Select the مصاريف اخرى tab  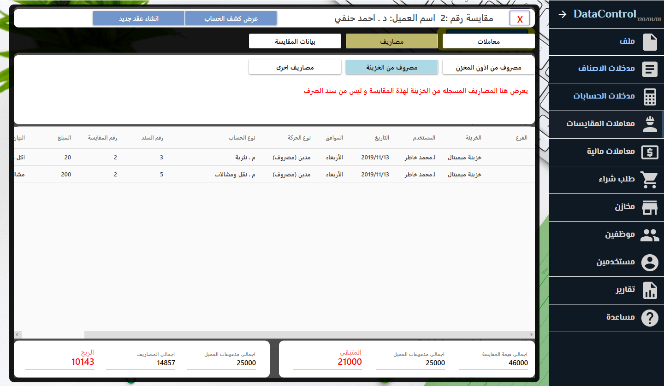295,67
